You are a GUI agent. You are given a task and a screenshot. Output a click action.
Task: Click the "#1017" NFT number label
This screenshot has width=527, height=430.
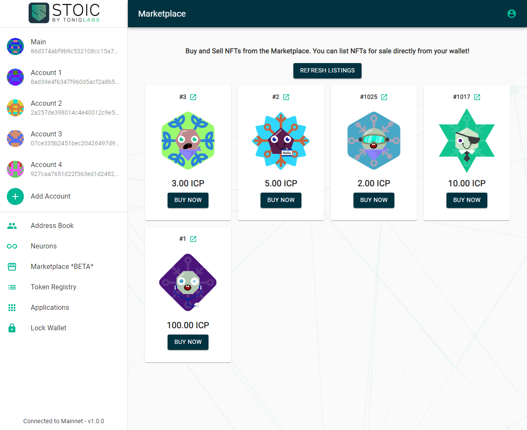pos(462,97)
